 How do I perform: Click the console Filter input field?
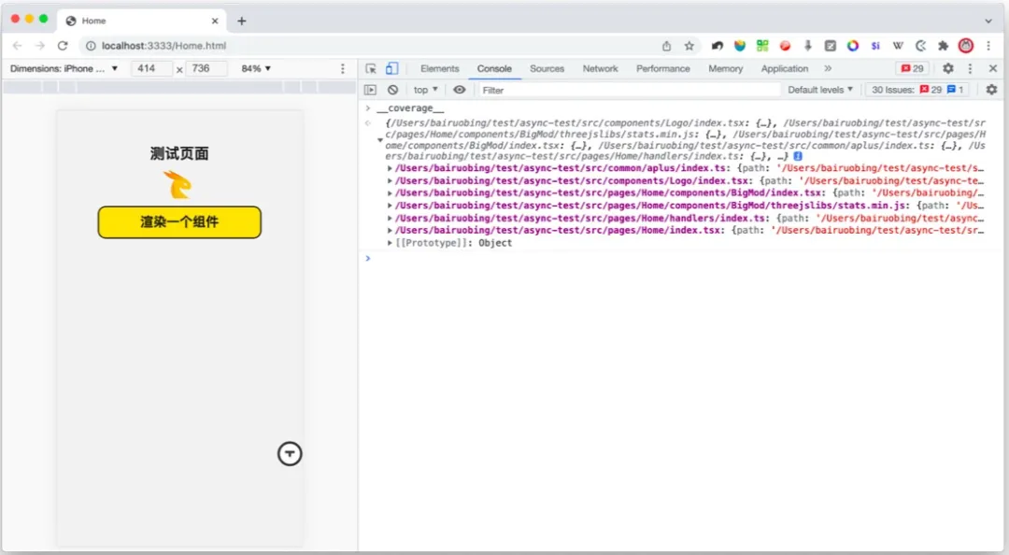tap(629, 90)
